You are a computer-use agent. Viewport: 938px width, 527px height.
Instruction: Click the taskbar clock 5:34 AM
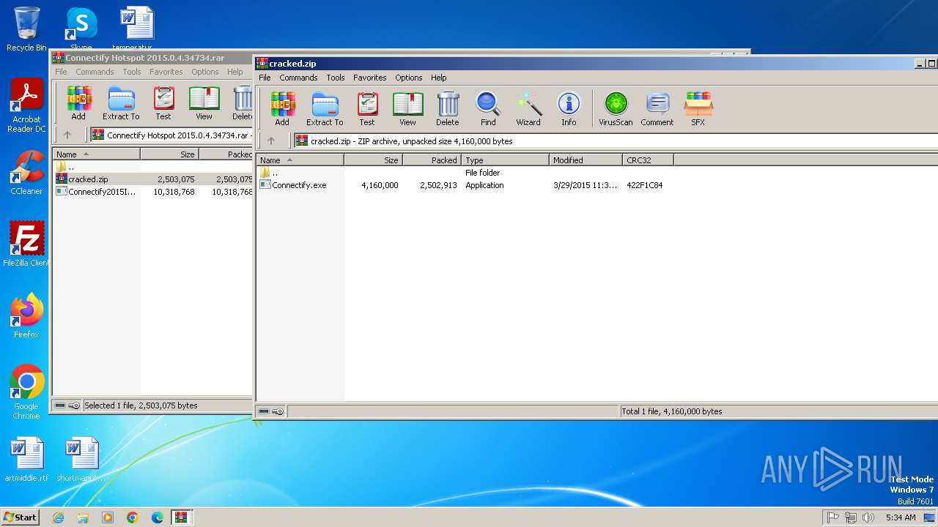pos(901,517)
